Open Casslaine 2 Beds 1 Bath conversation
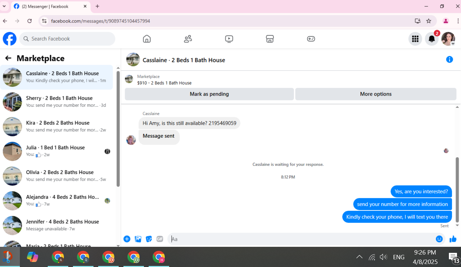This screenshot has width=461, height=267. (56, 77)
